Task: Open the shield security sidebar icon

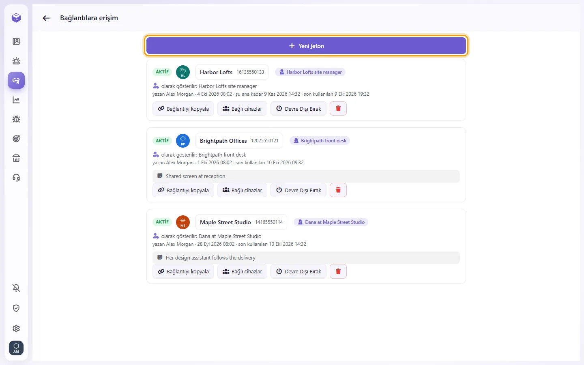Action: (x=16, y=308)
